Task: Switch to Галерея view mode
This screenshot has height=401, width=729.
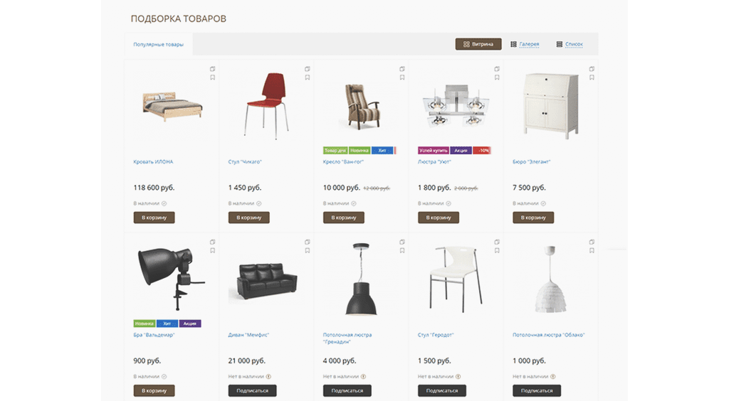Action: pos(525,44)
